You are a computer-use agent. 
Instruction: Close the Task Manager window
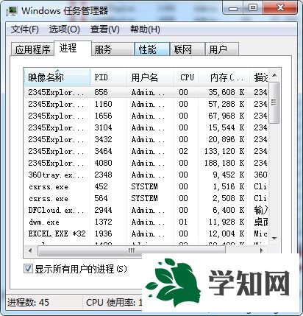[280, 8]
